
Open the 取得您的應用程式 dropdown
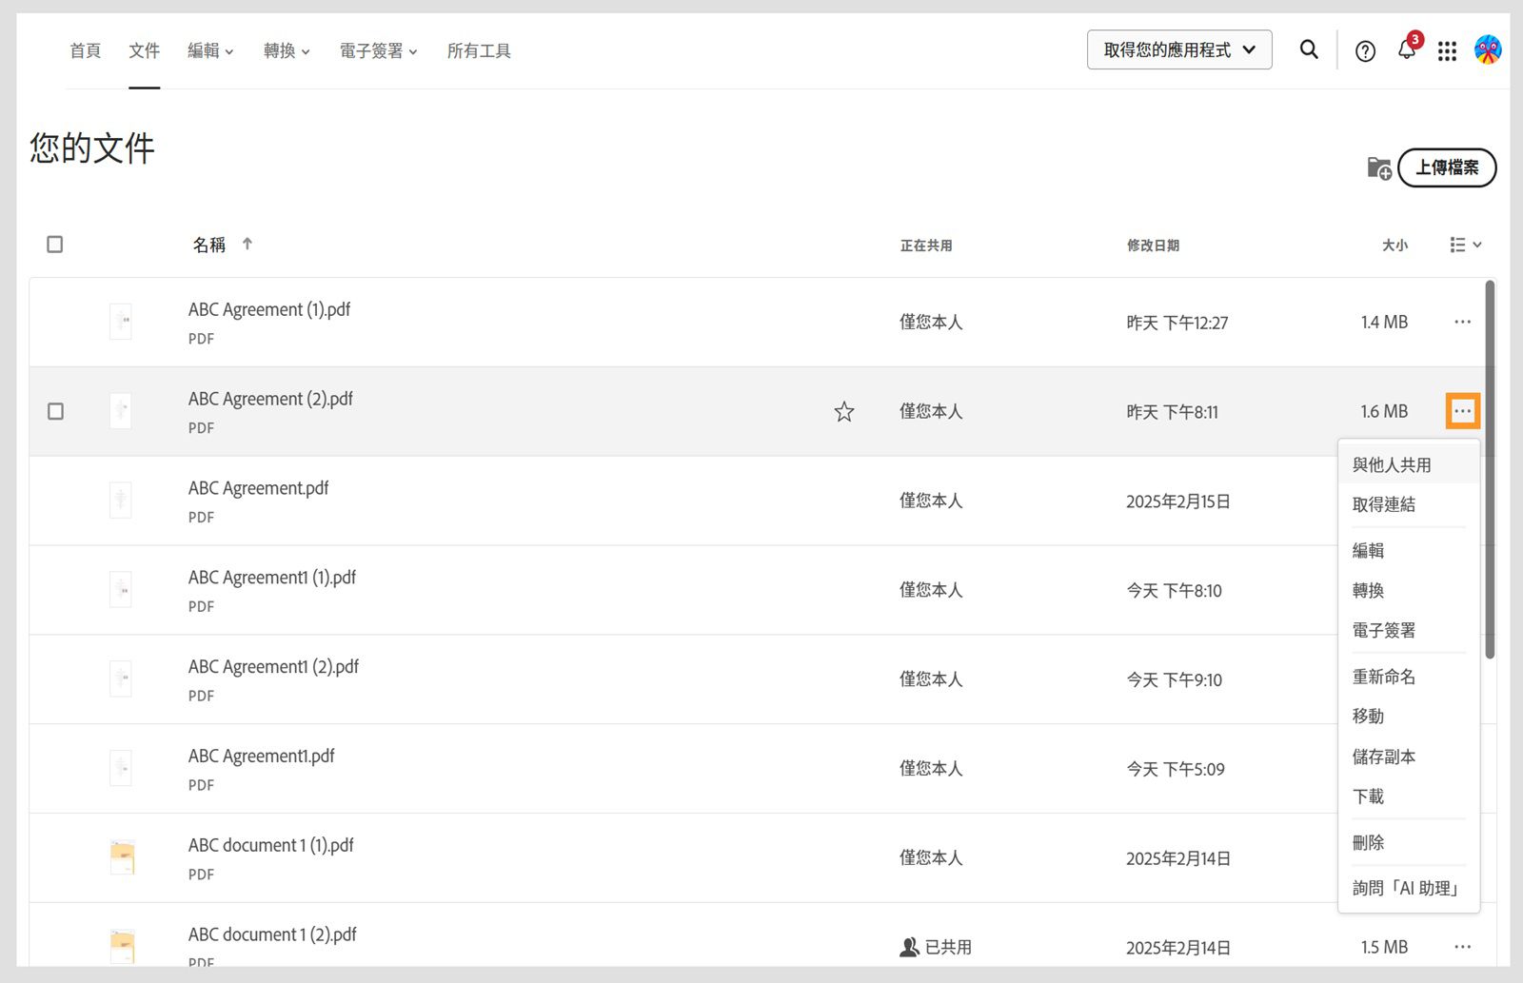click(1179, 50)
